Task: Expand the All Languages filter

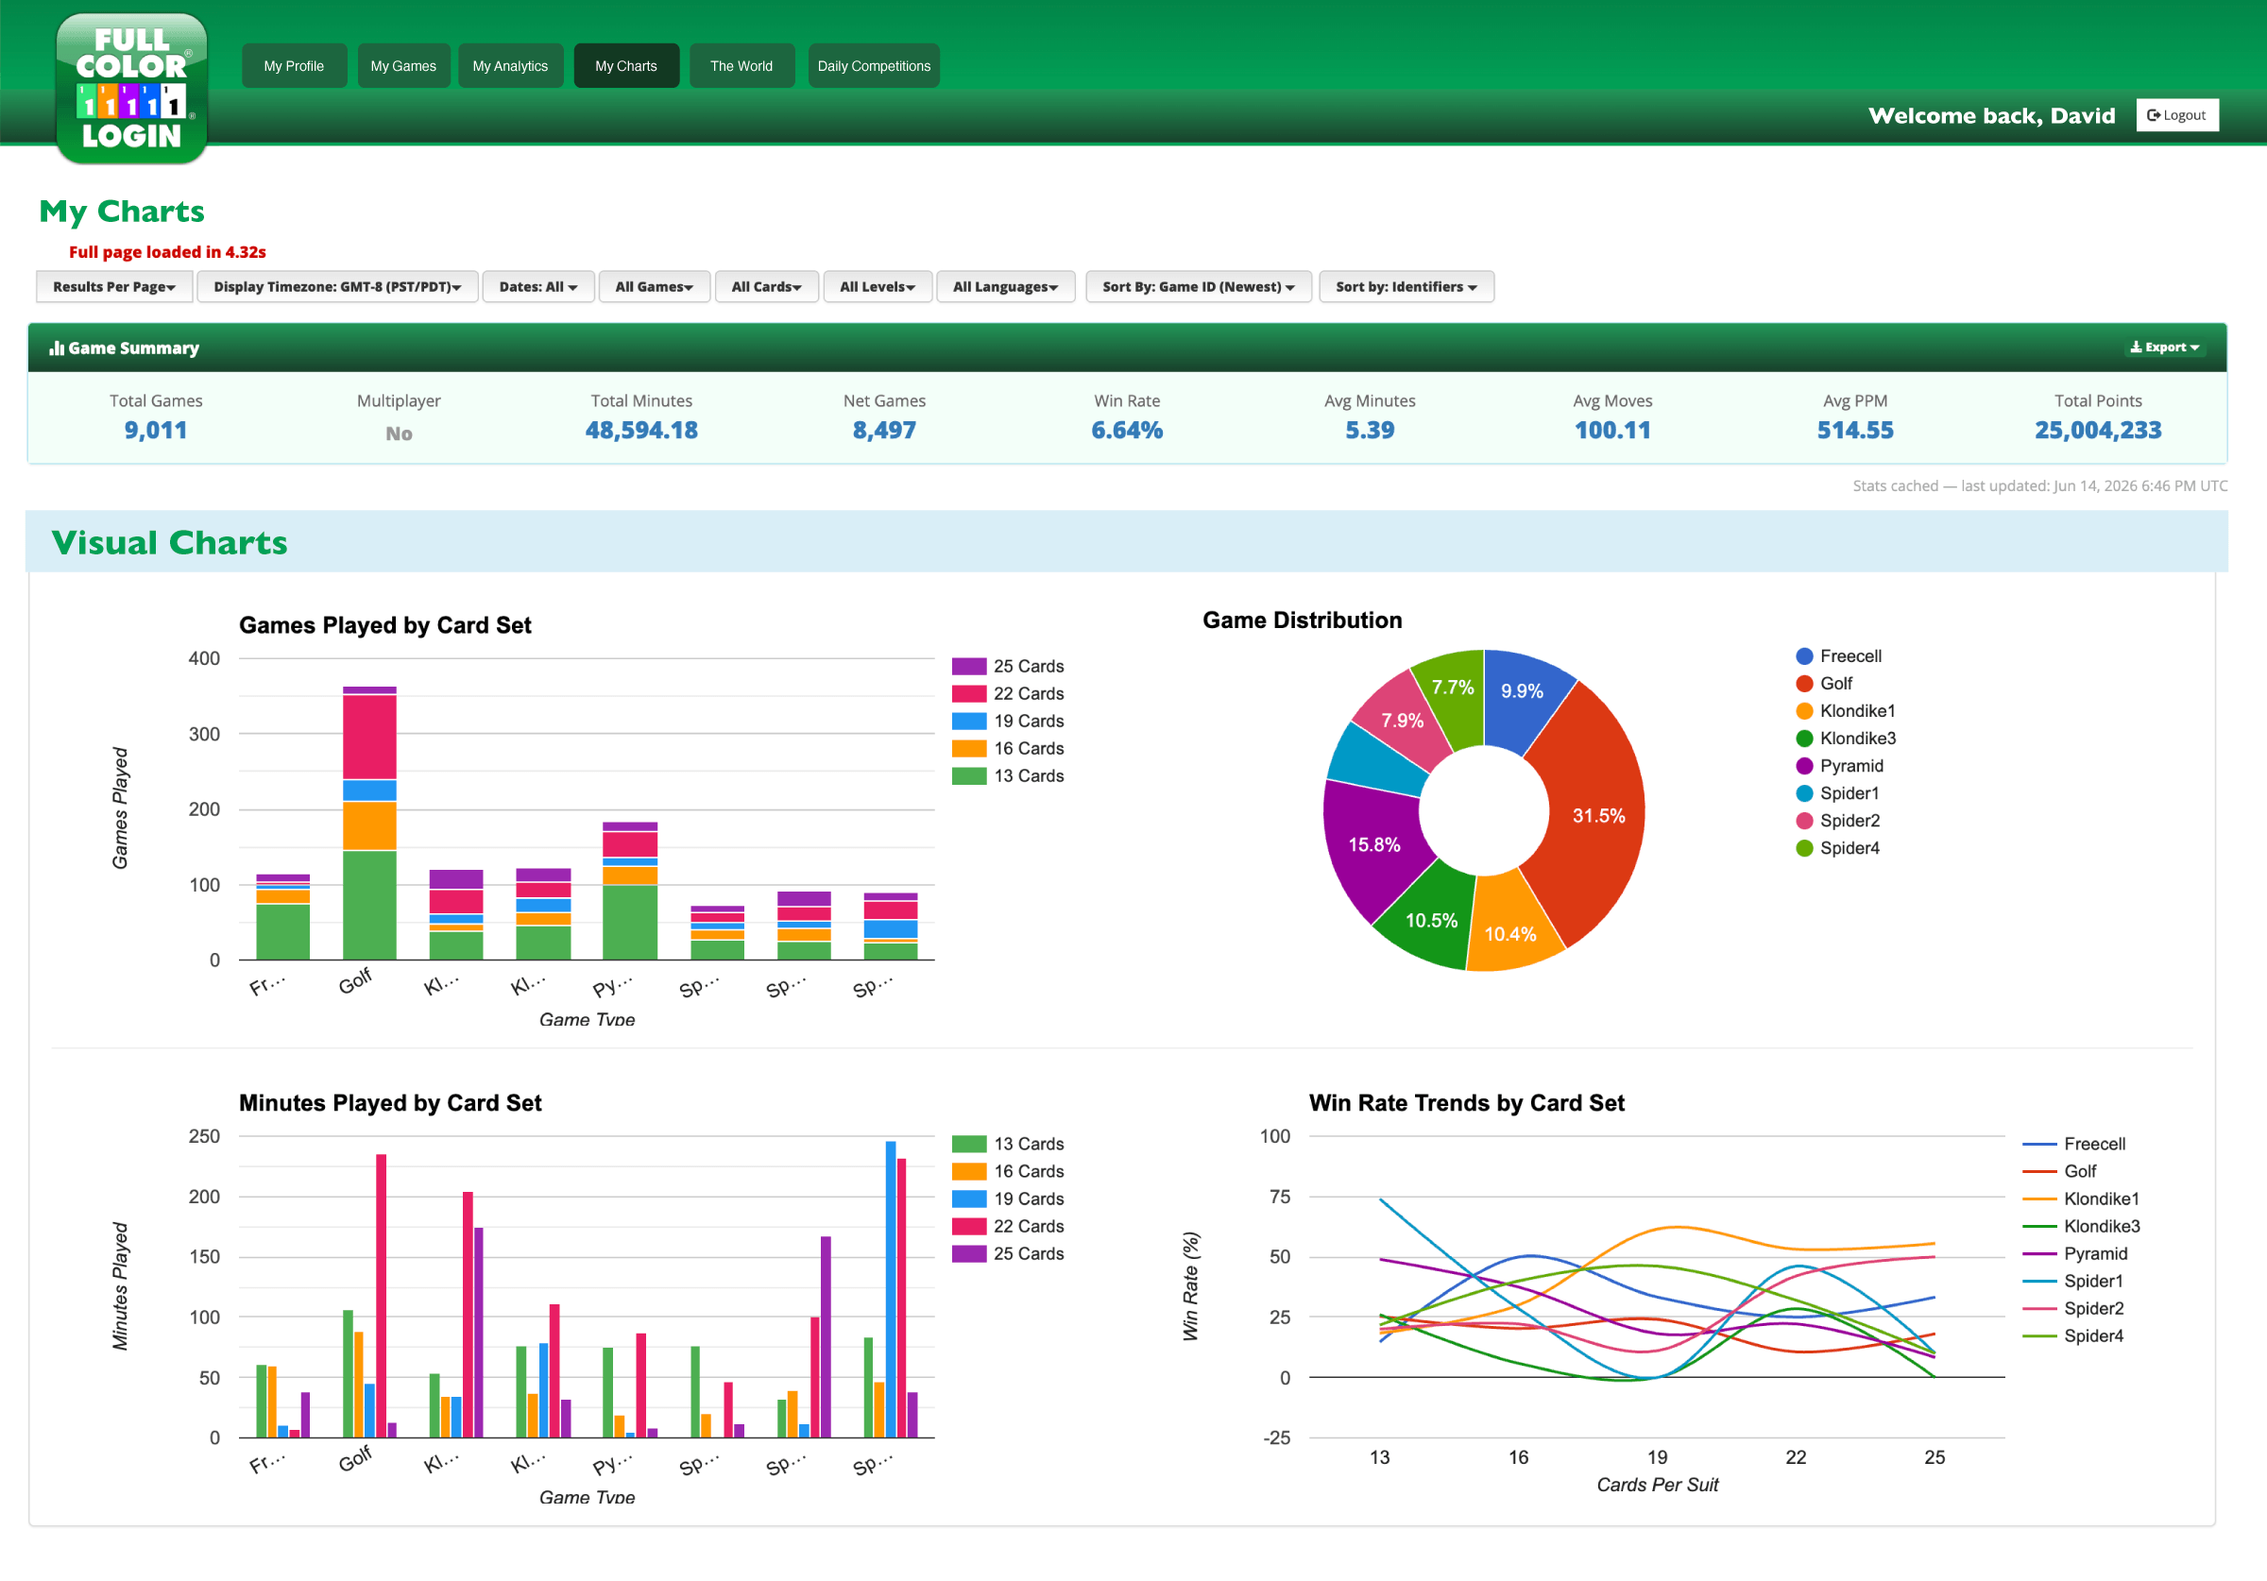Action: [1005, 286]
